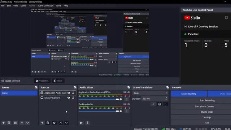Remove transition with trash icon
Screen dimensions: 231x130
click(160, 104)
